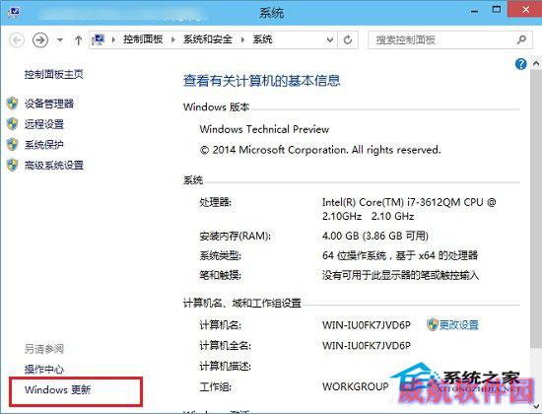This screenshot has height=414, width=542.
Task: Click the search magnifier icon
Action: click(x=521, y=39)
